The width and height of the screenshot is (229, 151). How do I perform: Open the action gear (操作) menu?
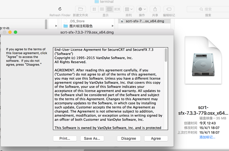click(x=142, y=9)
